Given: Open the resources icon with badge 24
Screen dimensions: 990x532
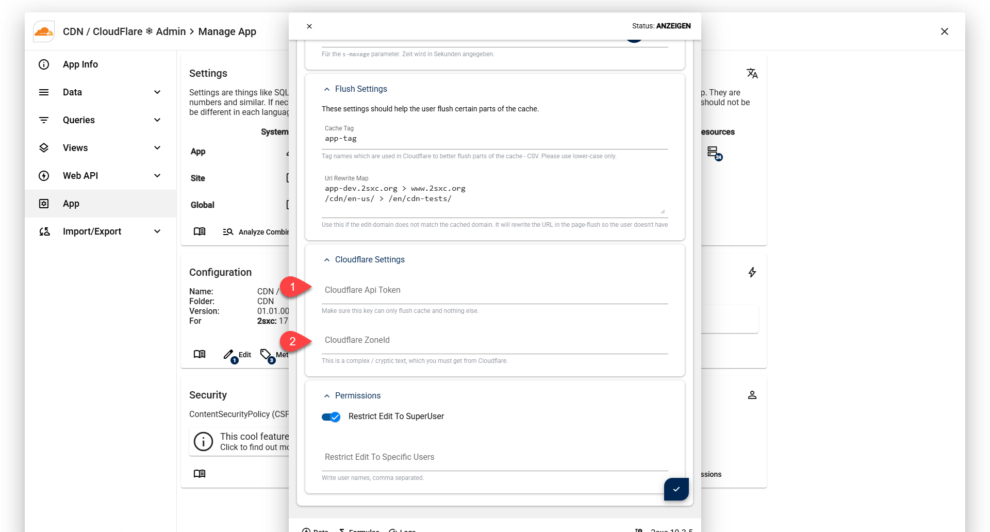Looking at the screenshot, I should (x=714, y=152).
